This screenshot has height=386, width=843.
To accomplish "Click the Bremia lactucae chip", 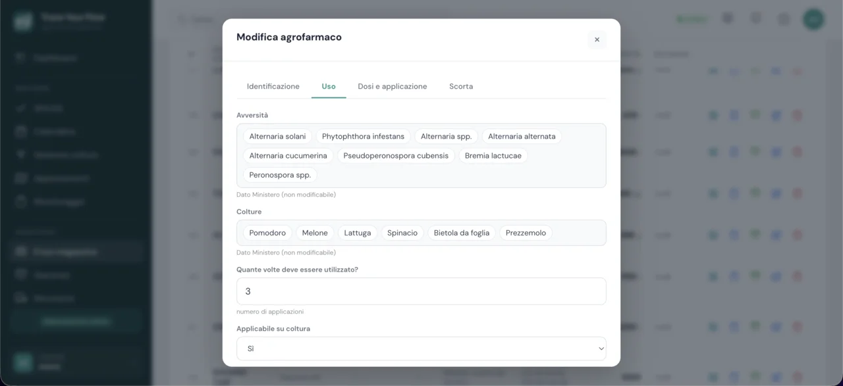I will click(x=493, y=156).
